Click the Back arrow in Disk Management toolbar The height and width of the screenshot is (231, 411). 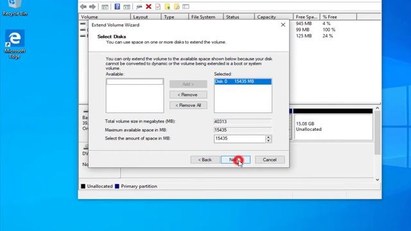[x=83, y=6]
